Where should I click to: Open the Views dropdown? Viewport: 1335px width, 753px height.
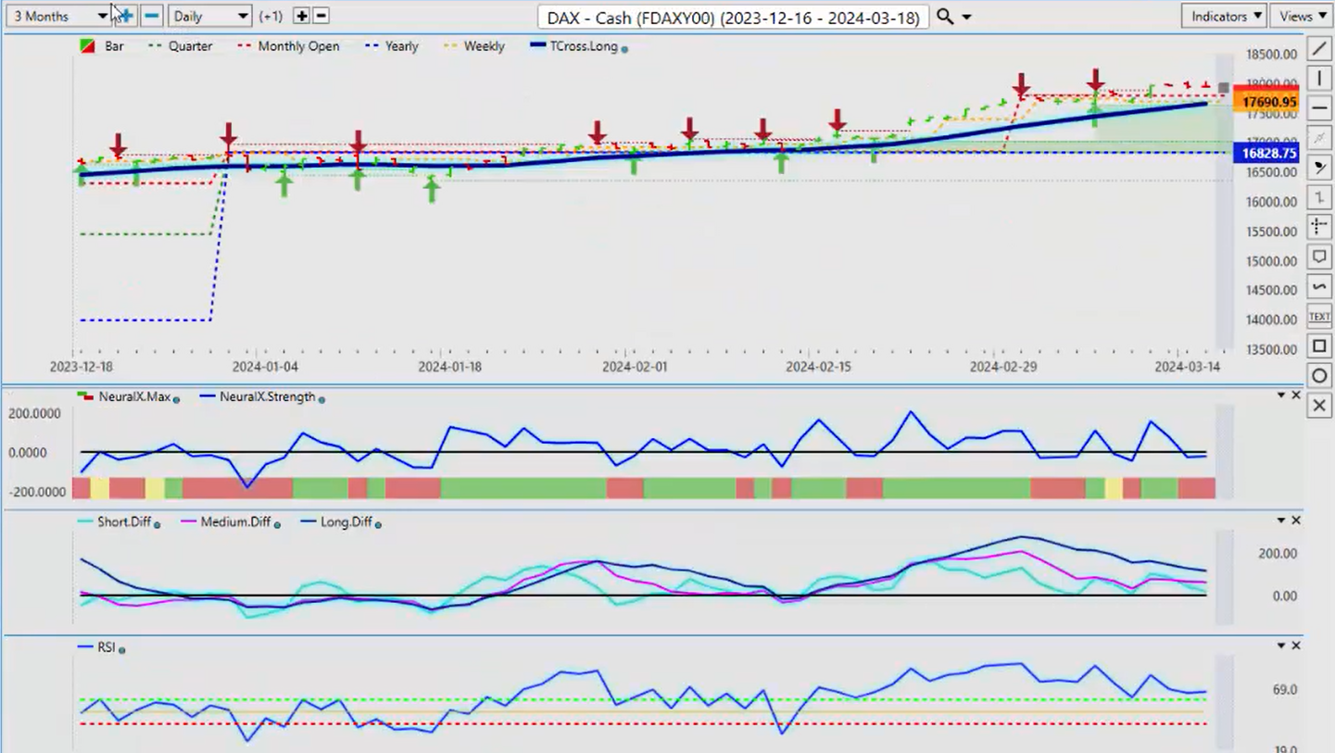click(x=1302, y=16)
